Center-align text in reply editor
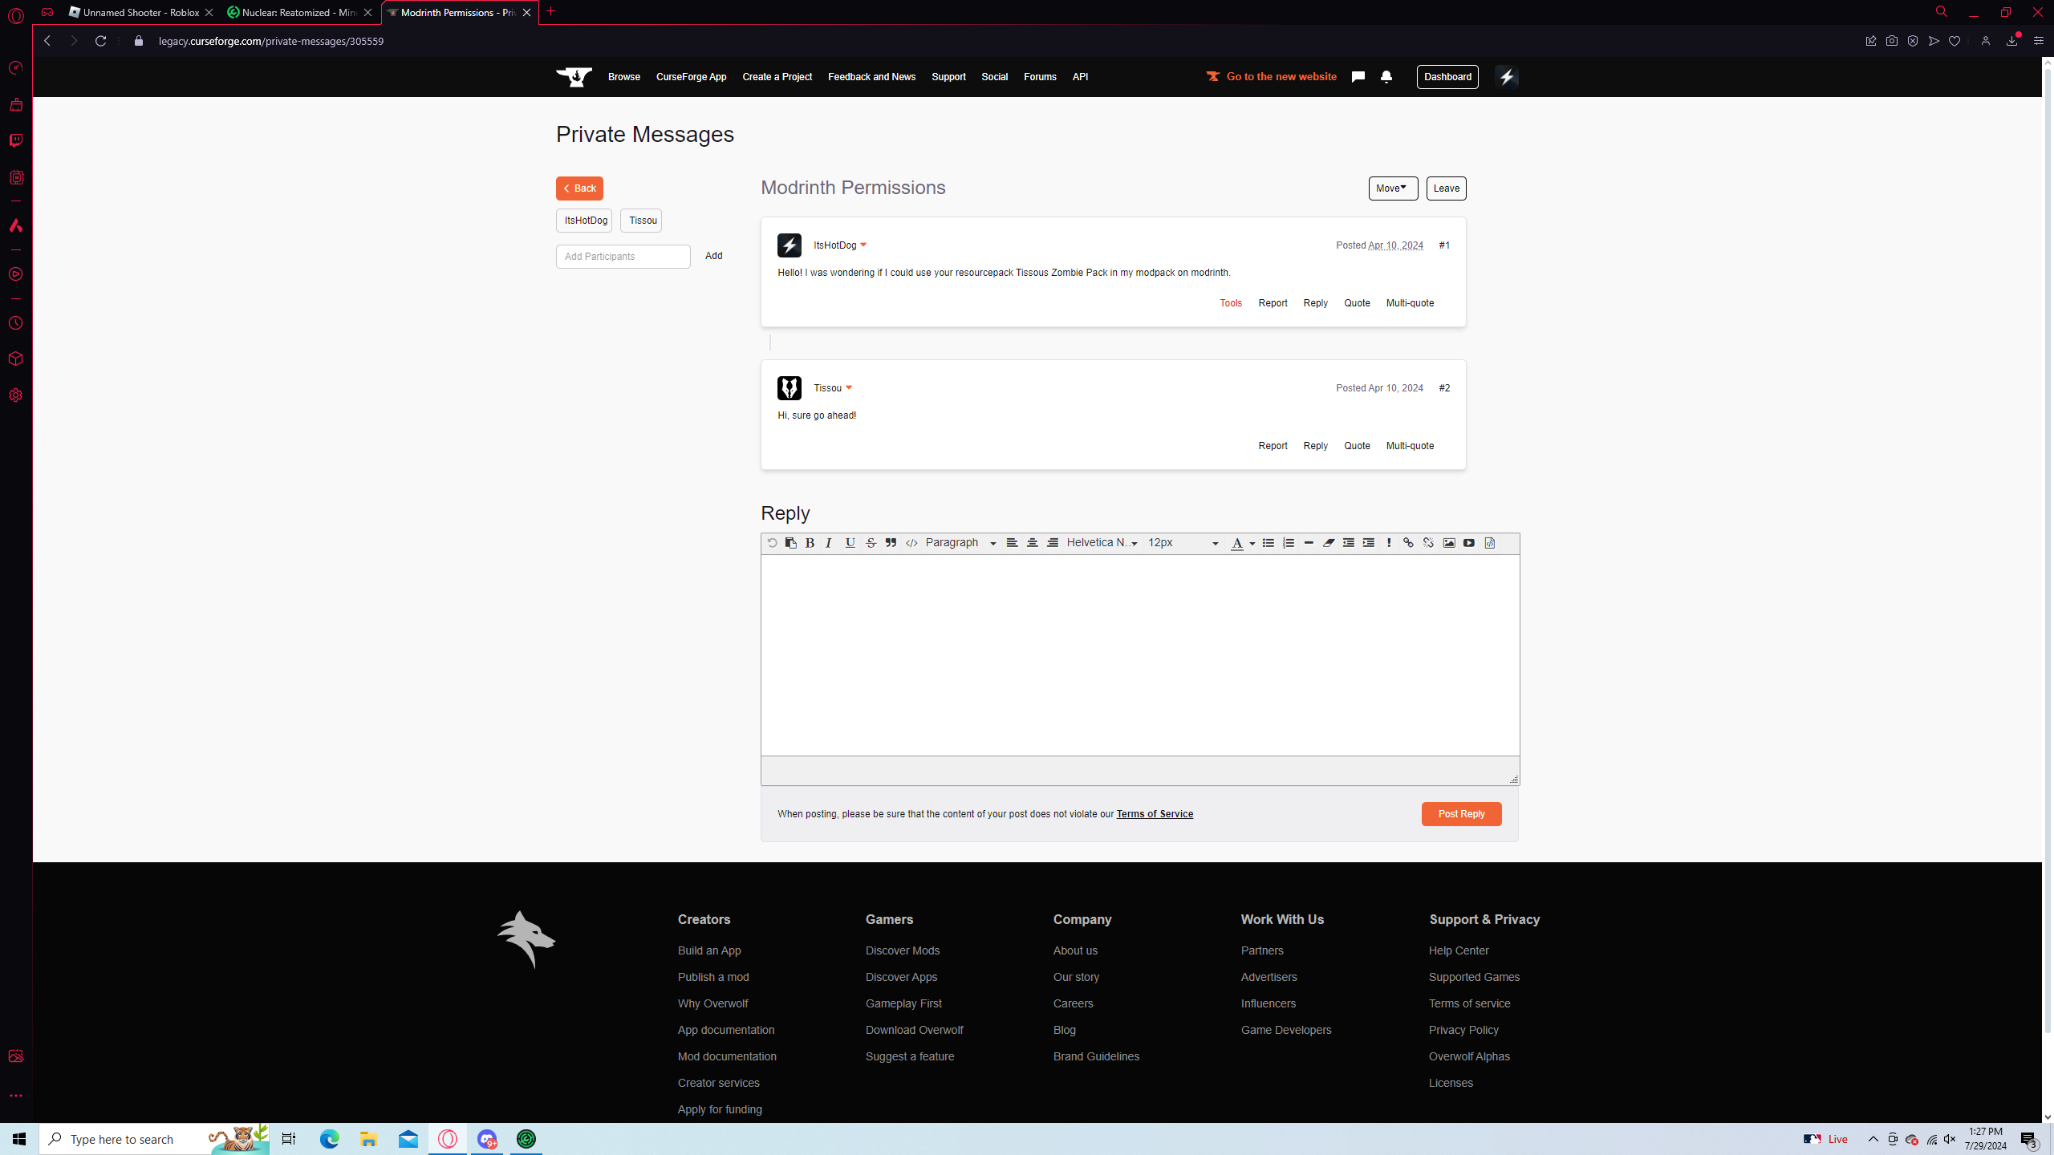The image size is (2054, 1155). pyautogui.click(x=1033, y=543)
